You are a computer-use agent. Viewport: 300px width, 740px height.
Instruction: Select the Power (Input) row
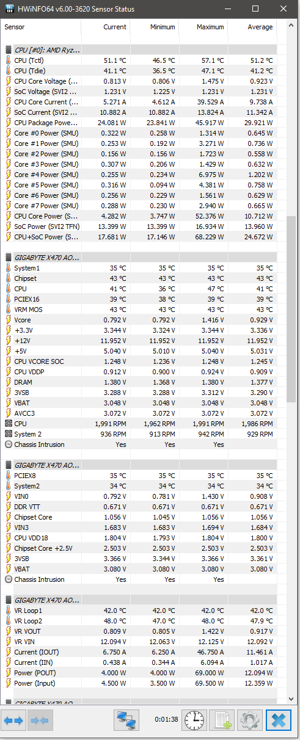(x=139, y=683)
